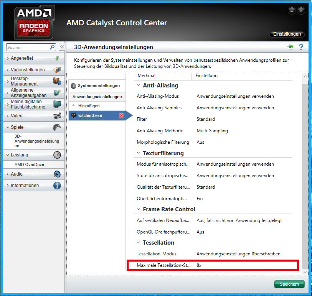312x296 pixels.
Task: Click the green pin icon next to Angeheftet
Action: coord(57,58)
